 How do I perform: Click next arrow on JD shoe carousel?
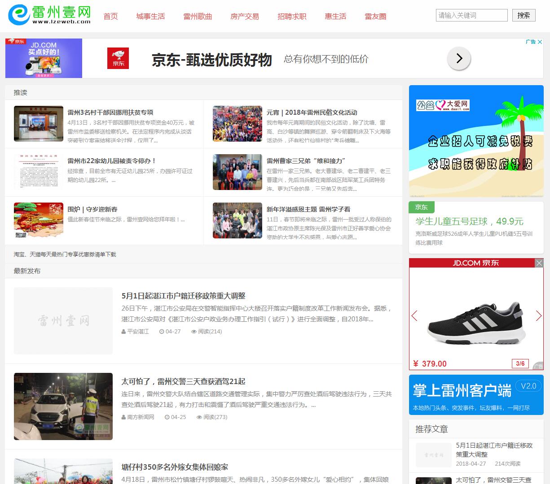click(x=539, y=316)
